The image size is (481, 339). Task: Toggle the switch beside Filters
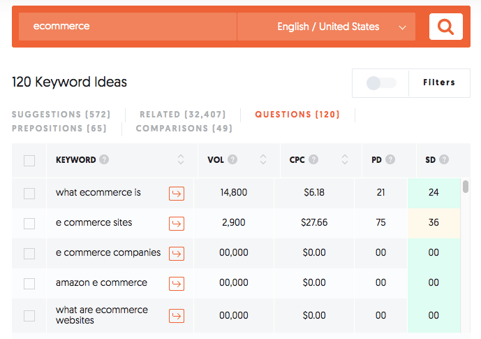click(380, 83)
